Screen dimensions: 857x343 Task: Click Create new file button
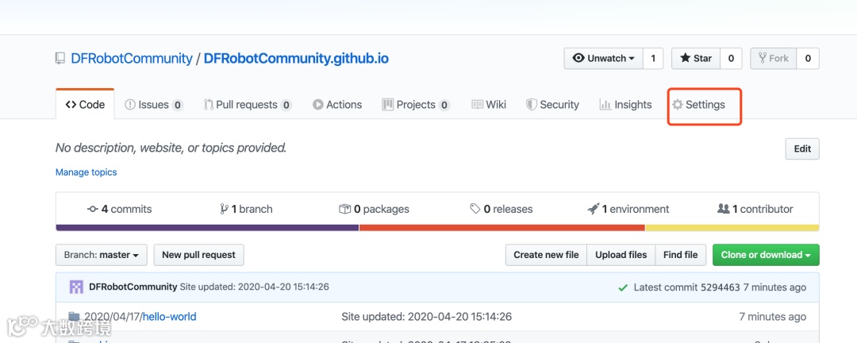coord(546,255)
